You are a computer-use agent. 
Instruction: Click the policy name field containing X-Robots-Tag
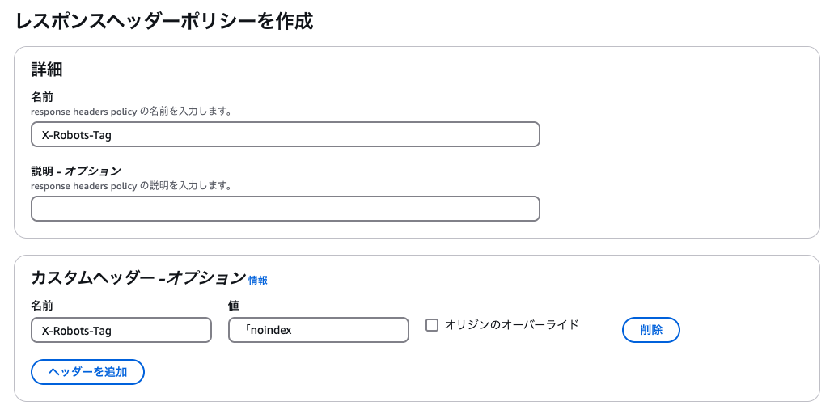(x=286, y=134)
